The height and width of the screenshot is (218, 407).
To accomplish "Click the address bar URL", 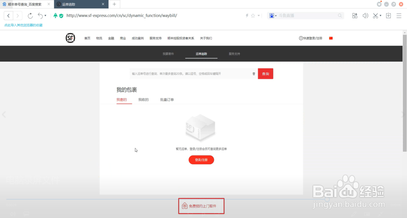I will (122, 15).
